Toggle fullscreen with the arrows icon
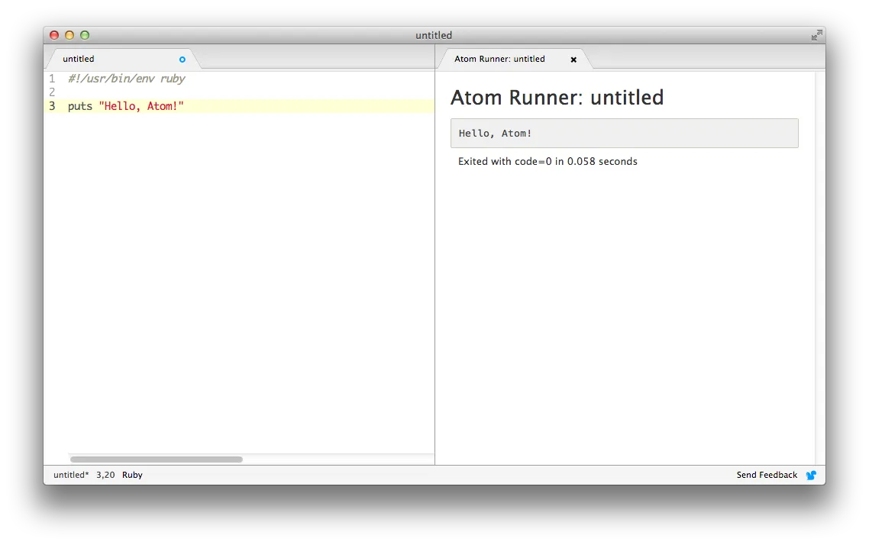This screenshot has width=869, height=545. [x=816, y=35]
